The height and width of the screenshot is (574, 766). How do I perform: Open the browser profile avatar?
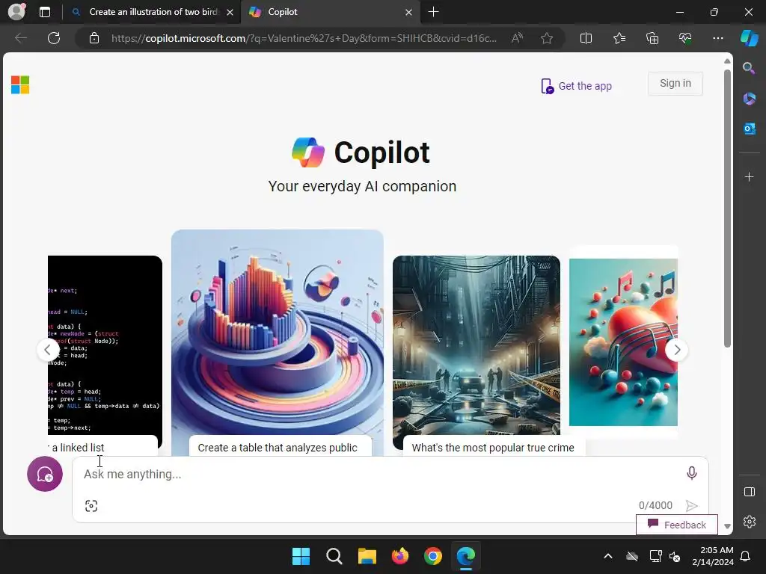coord(16,12)
